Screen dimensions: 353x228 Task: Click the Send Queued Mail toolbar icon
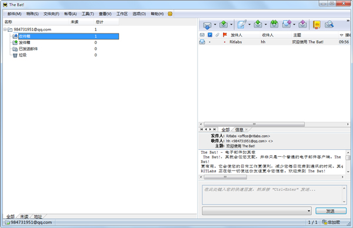point(224,24)
